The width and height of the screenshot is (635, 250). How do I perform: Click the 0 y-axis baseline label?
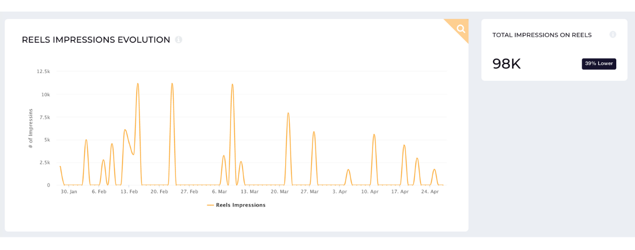49,185
